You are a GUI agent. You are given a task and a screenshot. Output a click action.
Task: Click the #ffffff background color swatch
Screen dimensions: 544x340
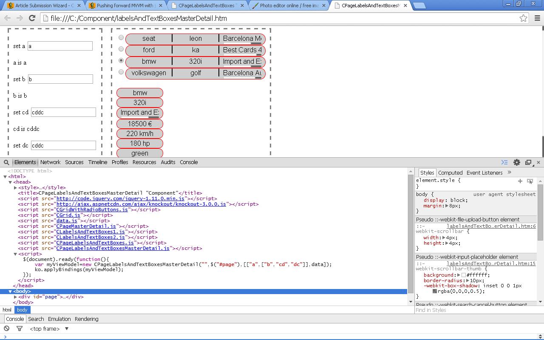463,275
